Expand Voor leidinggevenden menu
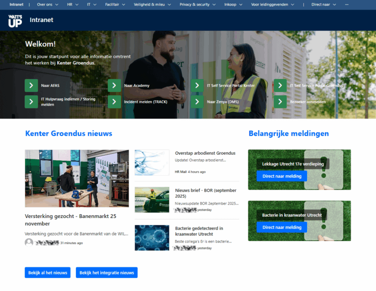This screenshot has width=376, height=291. 272,4
